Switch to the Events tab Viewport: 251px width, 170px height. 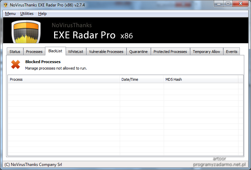coord(231,52)
